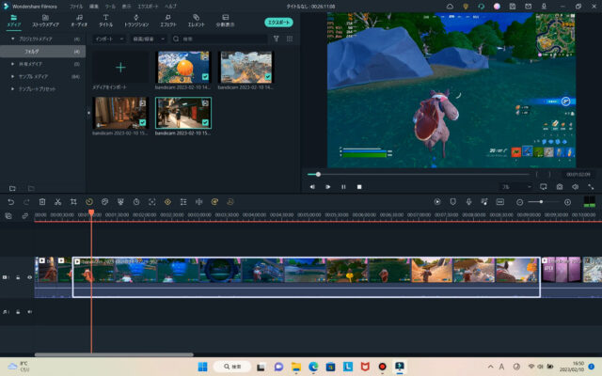Click the fullscreen expand icon

pos(591,187)
